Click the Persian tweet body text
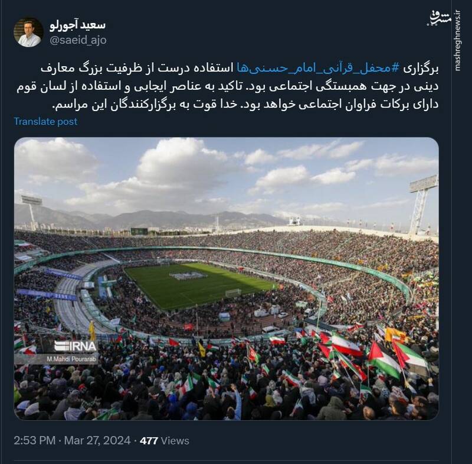This screenshot has height=464, width=472. 228,86
